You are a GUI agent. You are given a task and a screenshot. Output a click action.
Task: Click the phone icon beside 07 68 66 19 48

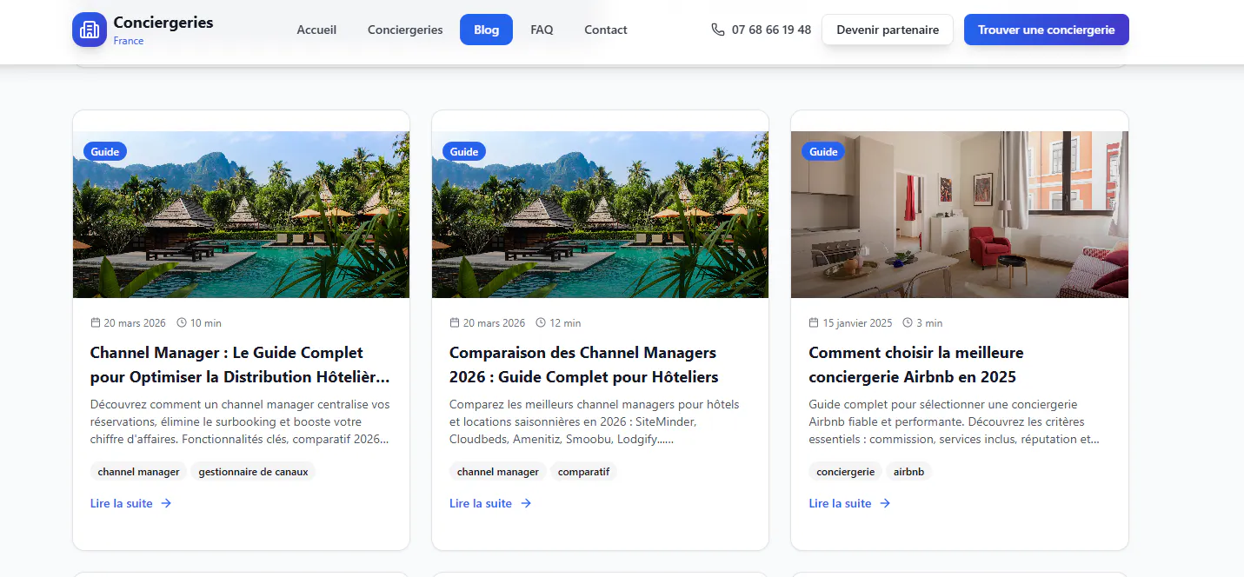(x=717, y=30)
